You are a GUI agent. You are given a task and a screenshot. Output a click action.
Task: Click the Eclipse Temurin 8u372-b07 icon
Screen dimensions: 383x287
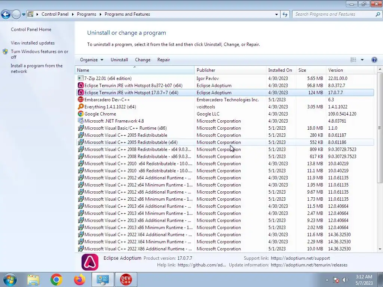coord(80,86)
